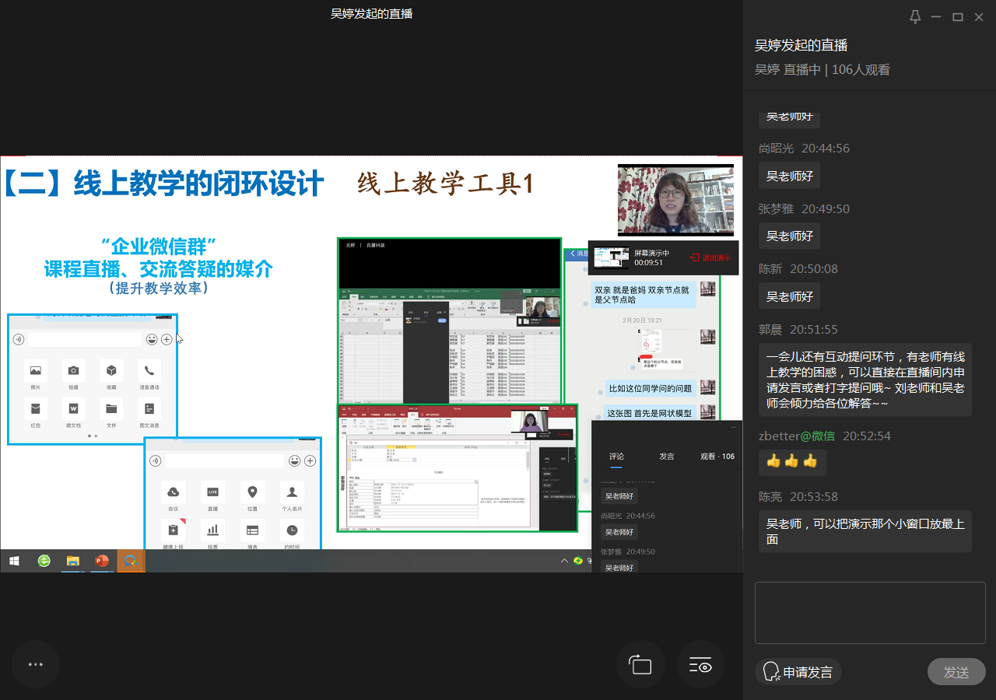Switch to the 发言 speak tab
Screen dimensions: 996x700
(x=667, y=457)
